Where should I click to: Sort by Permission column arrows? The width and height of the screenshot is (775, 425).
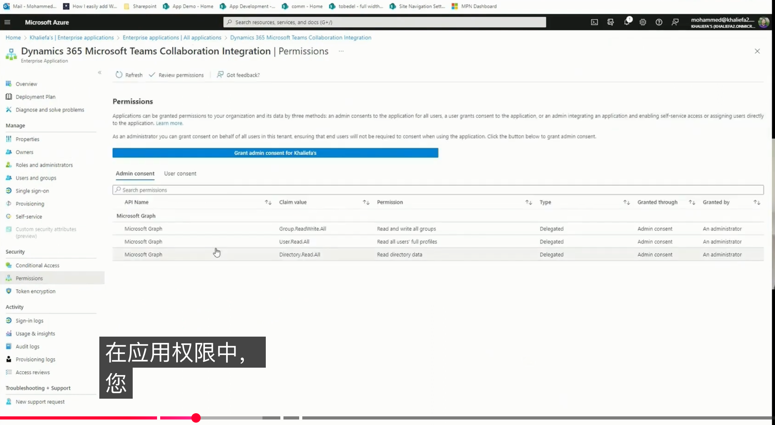point(529,202)
